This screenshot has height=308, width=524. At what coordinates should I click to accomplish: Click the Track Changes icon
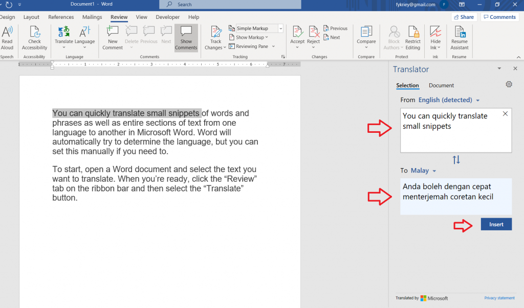(x=216, y=33)
